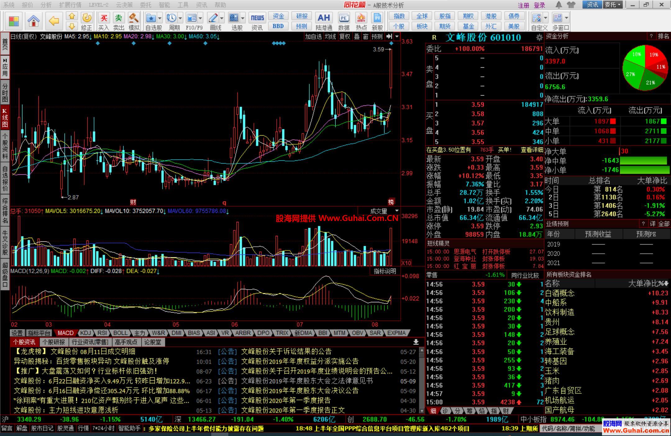Open the F10/F9 info icon
This screenshot has width=671, height=436.
click(x=192, y=18)
